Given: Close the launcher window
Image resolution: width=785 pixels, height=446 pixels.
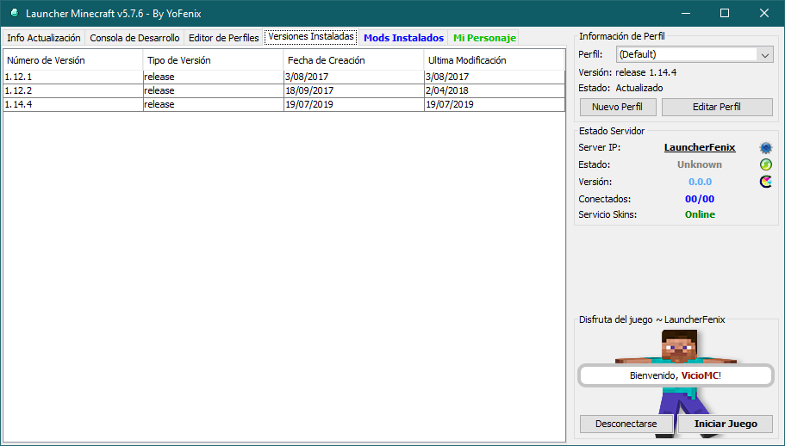Looking at the screenshot, I should coord(764,13).
